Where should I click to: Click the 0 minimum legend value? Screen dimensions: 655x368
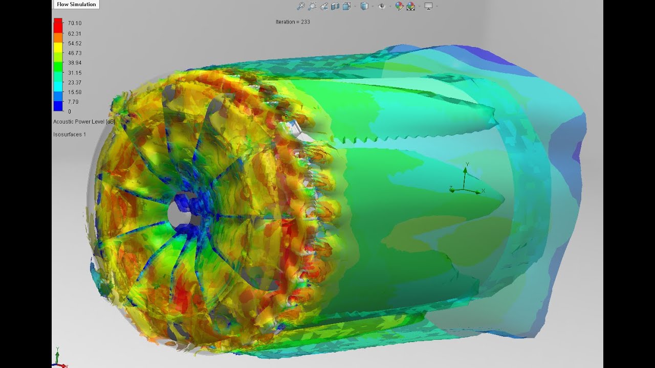(70, 111)
